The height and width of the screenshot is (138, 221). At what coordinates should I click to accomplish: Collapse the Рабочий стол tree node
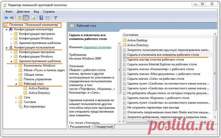pos(16,84)
